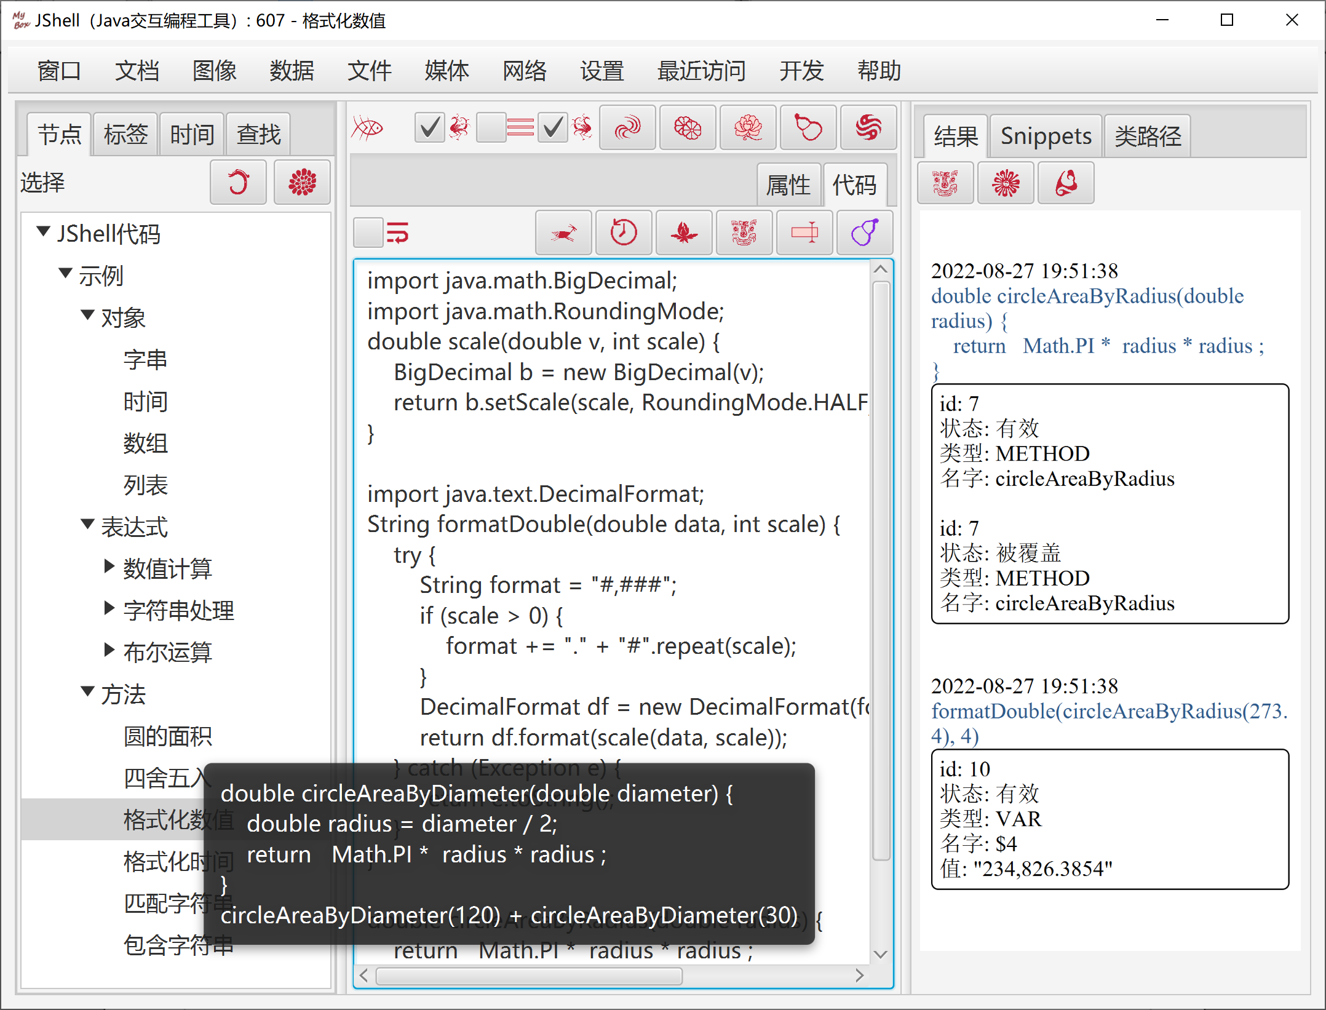The height and width of the screenshot is (1010, 1326).
Task: Click the chrysanthemum icon in results panel
Action: 1006,183
